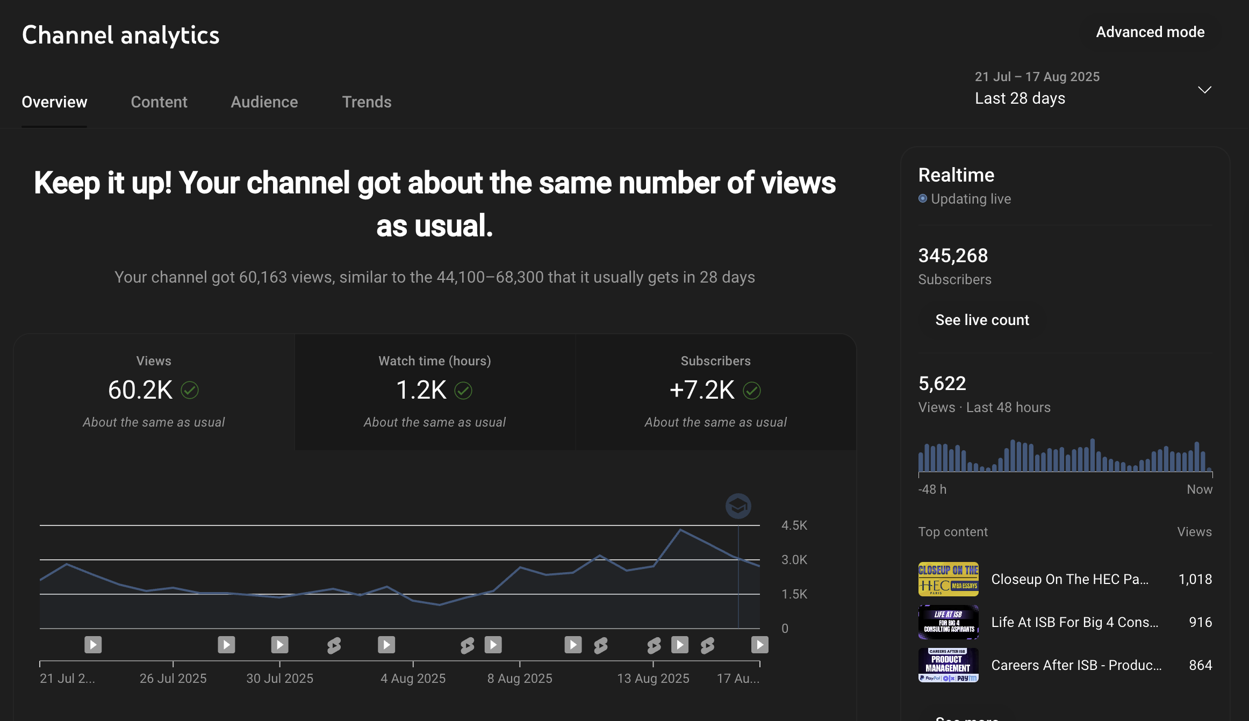Click the Shorts marker nearest the 13 Aug 2025 label

(654, 645)
